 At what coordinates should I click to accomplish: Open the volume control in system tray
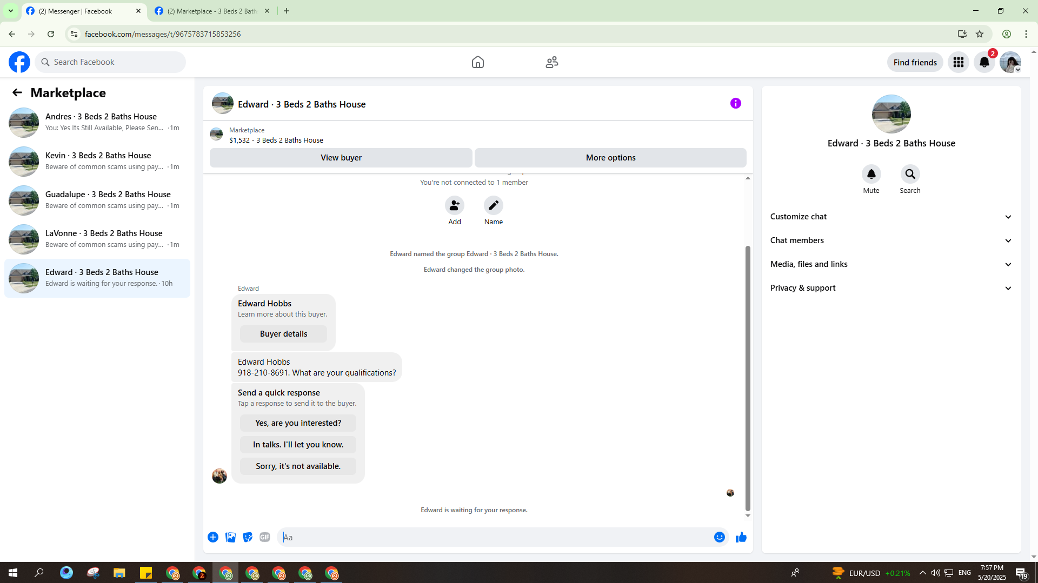[x=935, y=573]
